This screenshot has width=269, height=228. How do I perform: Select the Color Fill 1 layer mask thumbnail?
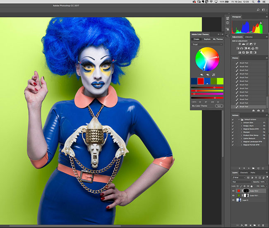point(246,195)
